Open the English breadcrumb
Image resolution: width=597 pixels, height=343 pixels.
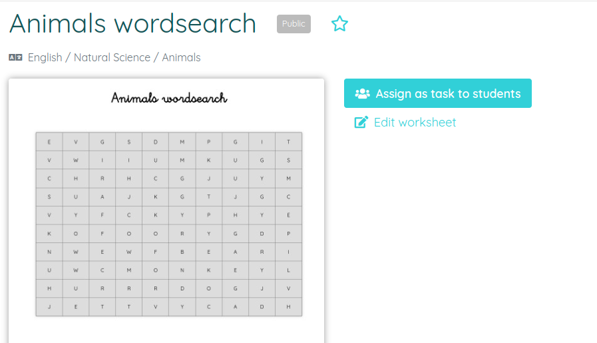[x=45, y=58]
